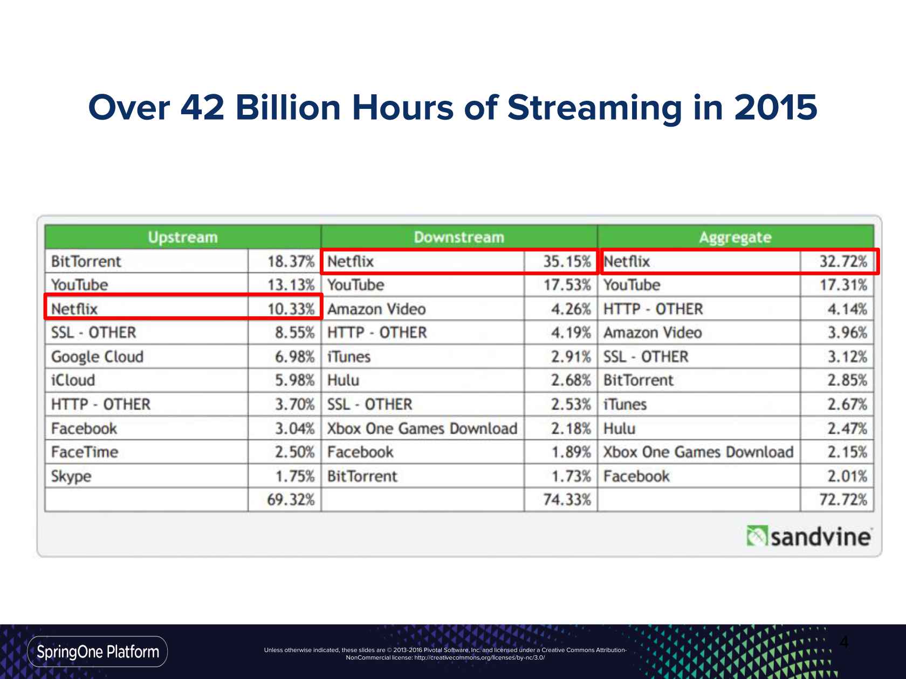Click Netflix in the Upstream column
906x679 pixels.
(74, 309)
